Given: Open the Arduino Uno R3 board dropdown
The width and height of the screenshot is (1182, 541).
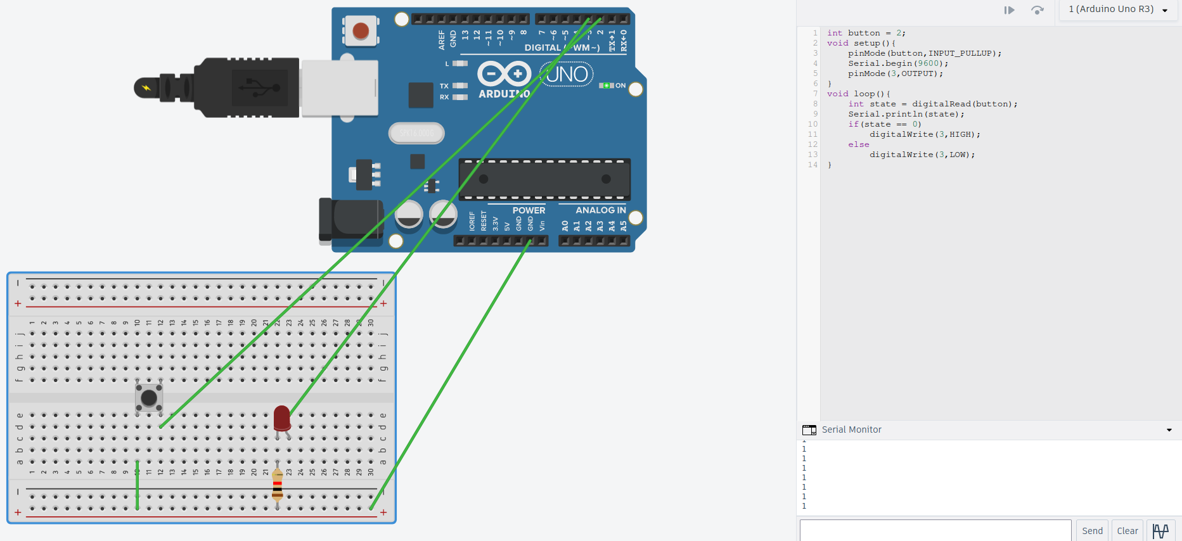Looking at the screenshot, I should coord(1119,10).
